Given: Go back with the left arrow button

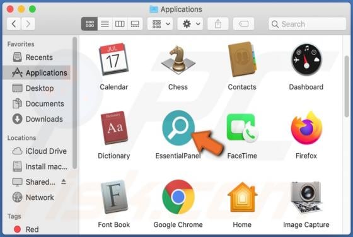Looking at the screenshot, I should (x=14, y=23).
